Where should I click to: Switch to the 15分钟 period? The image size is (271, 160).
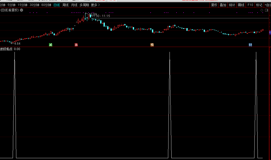(x=22, y=5)
